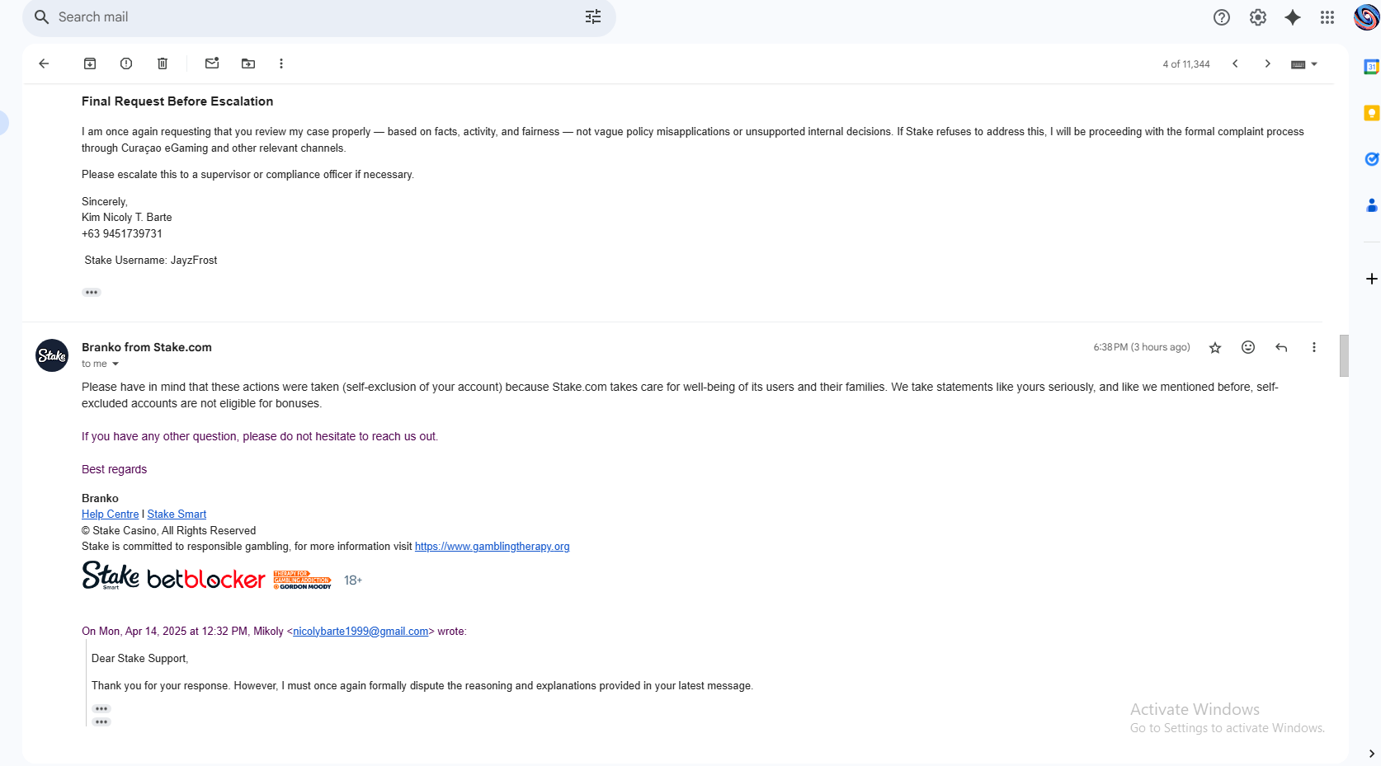Click the Stake sender avatar

[x=52, y=355]
